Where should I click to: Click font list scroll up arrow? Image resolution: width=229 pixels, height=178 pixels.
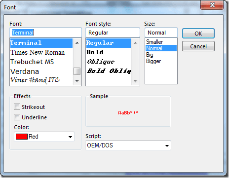click(77, 43)
